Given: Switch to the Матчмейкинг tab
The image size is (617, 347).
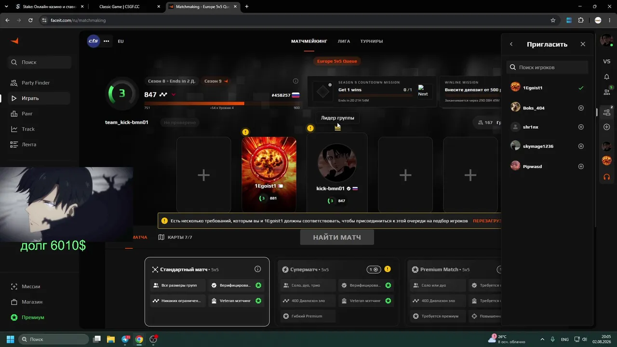Looking at the screenshot, I should [309, 41].
